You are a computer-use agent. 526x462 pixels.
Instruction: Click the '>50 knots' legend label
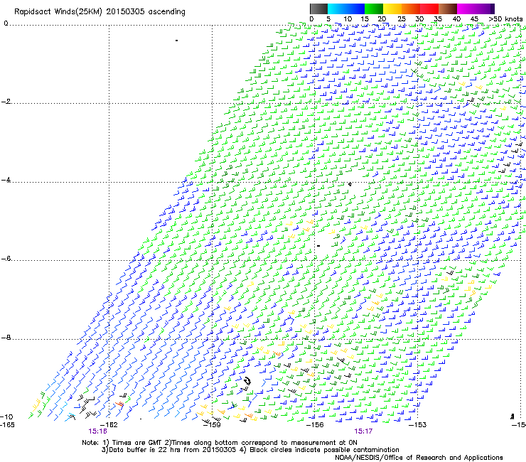tap(505, 19)
